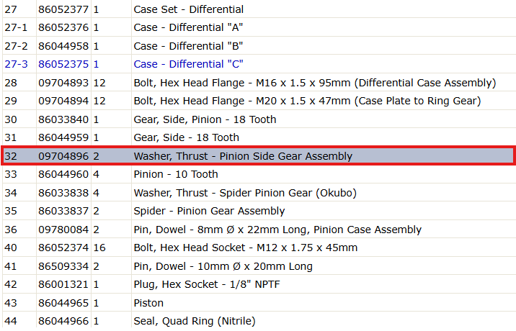Open part number 86052376 row
This screenshot has height=331, width=516.
[259, 27]
